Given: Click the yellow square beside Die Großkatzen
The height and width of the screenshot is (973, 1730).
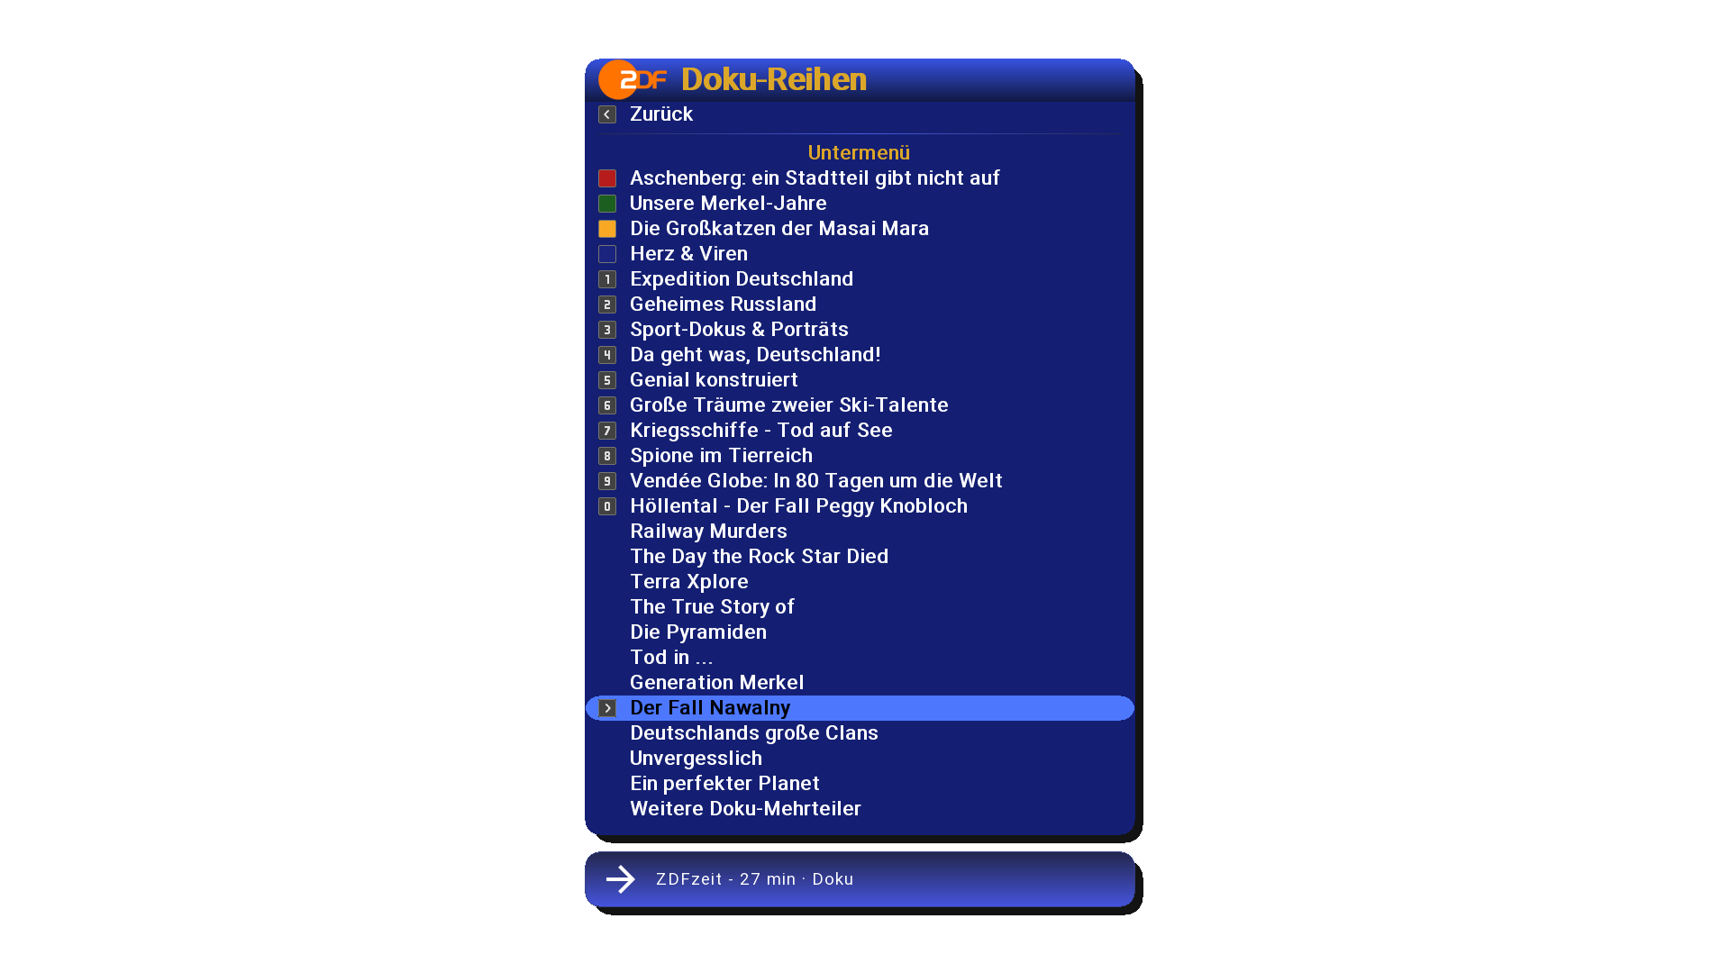Looking at the screenshot, I should [607, 229].
